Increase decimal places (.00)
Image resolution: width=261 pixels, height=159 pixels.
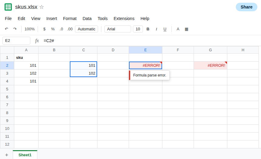pos(70,29)
